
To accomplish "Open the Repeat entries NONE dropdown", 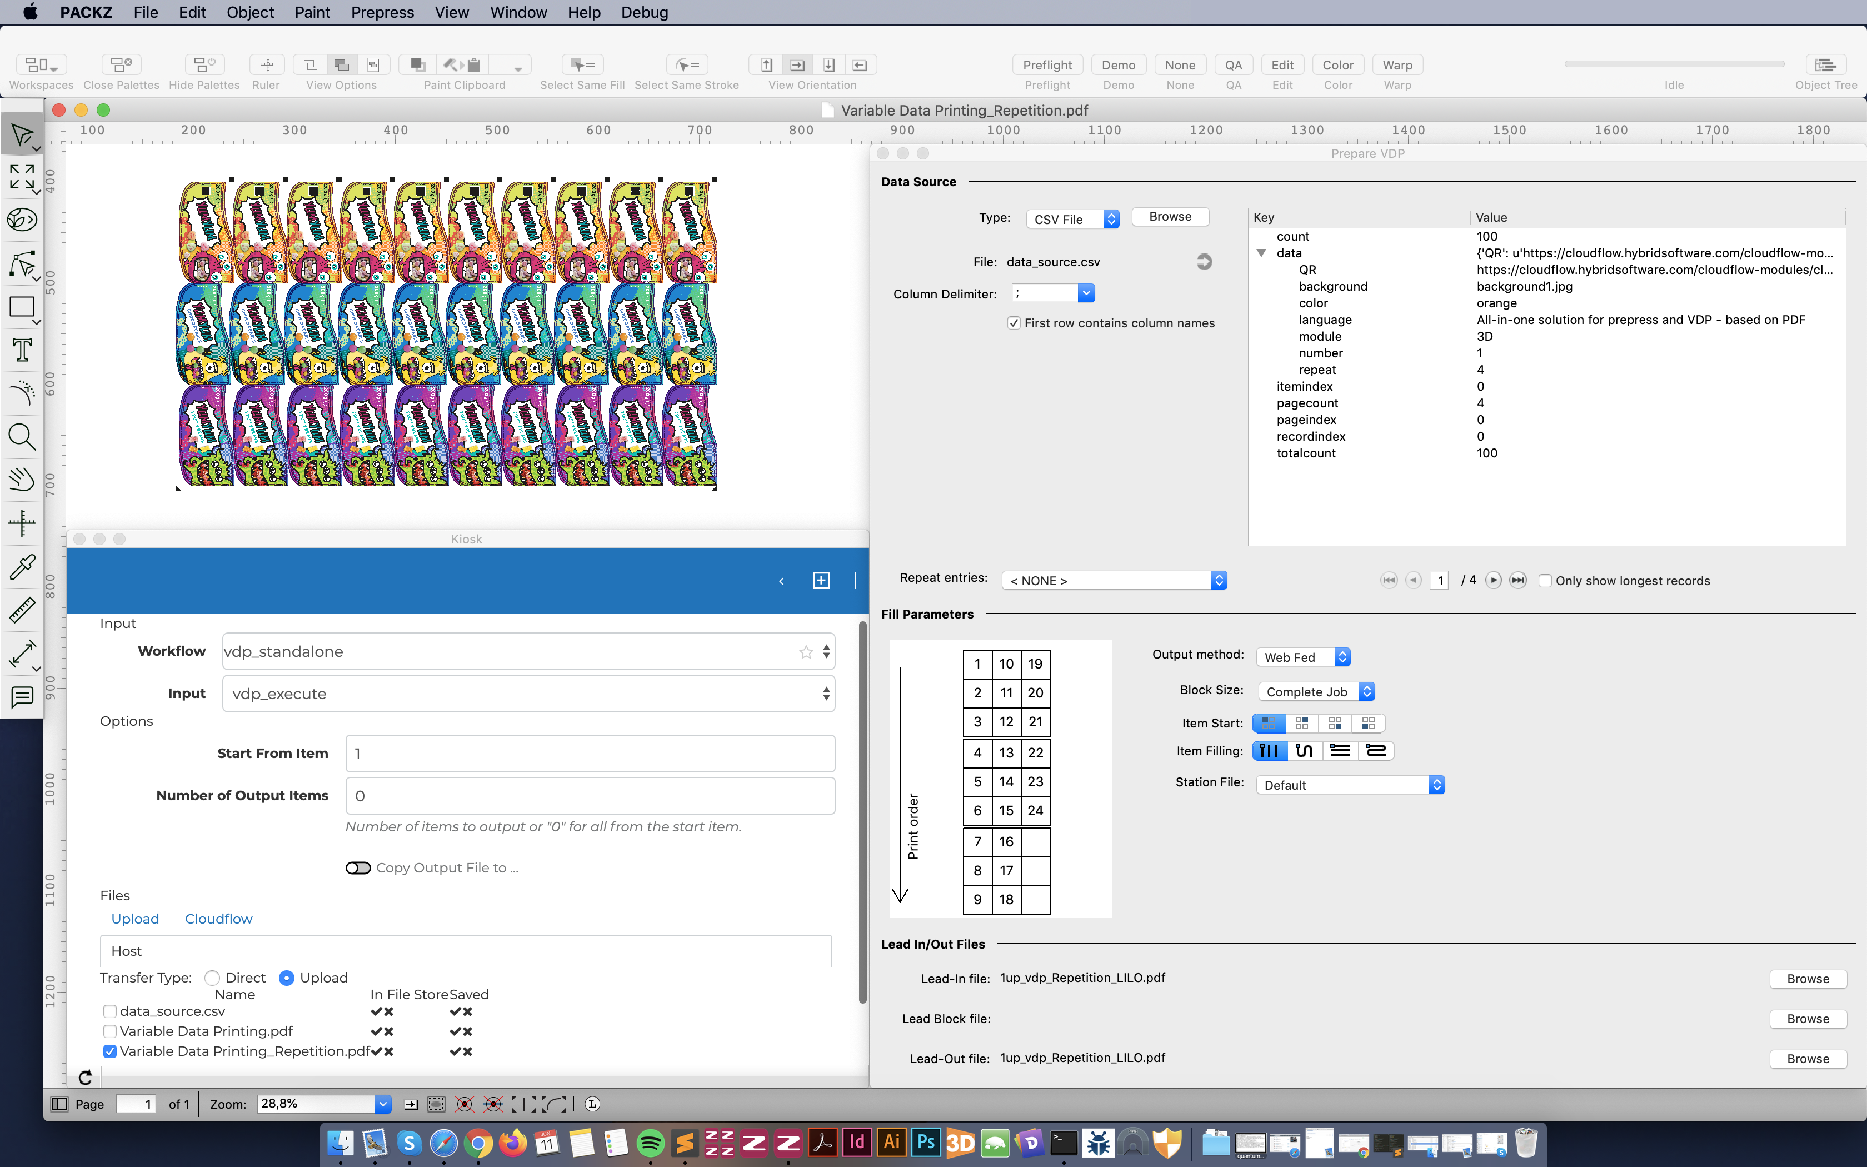I will point(1114,580).
